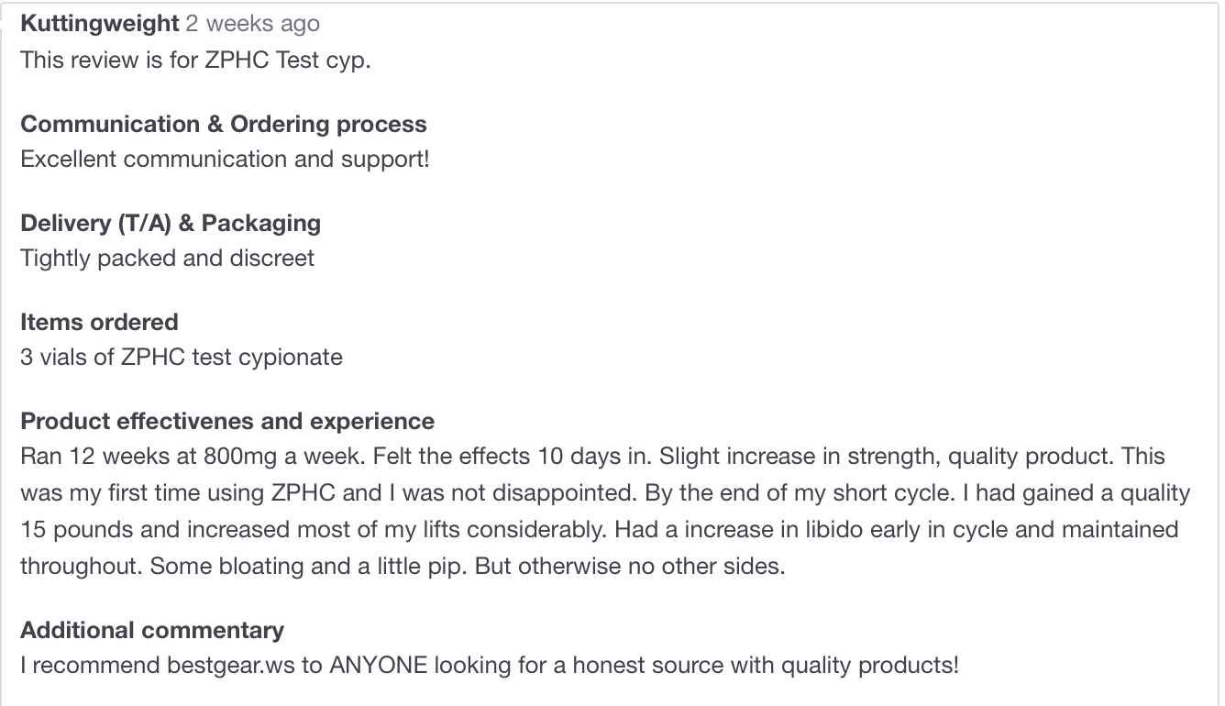Click the "This review is for ZPHC" line
Viewport: 1225px width, 706px height.
[195, 61]
